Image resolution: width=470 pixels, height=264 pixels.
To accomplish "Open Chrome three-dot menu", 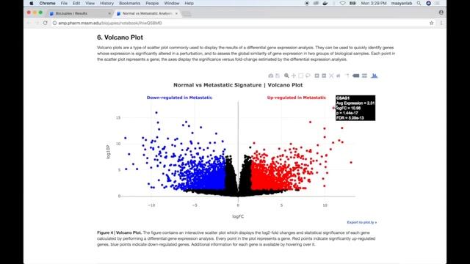I will pos(441,23).
